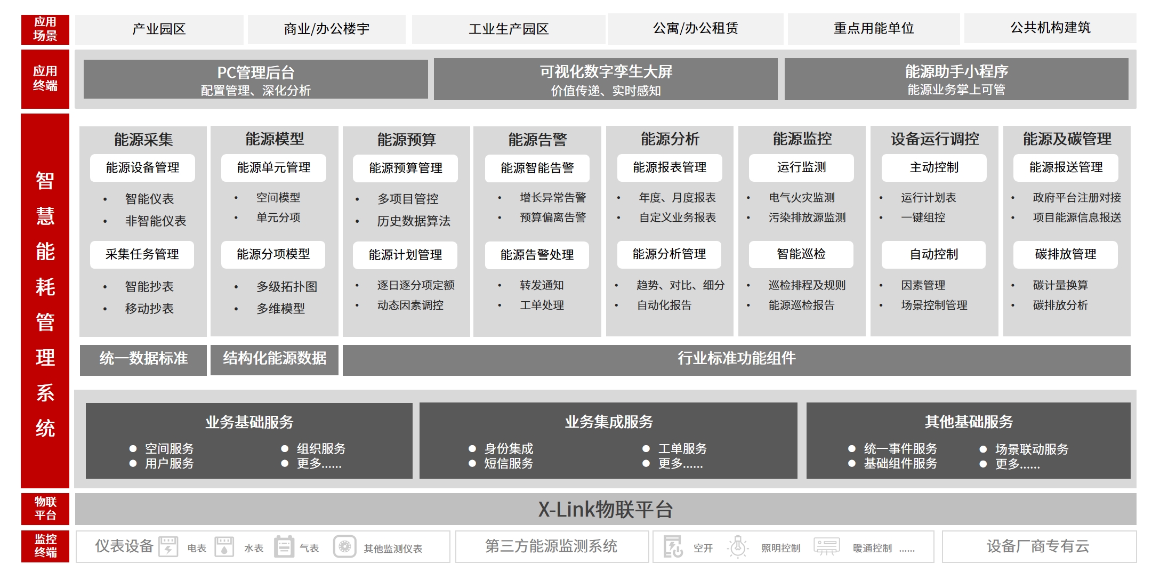The height and width of the screenshot is (572, 1152).
Task: Click the 设备厂商专有云 box
Action: pyautogui.click(x=1039, y=546)
